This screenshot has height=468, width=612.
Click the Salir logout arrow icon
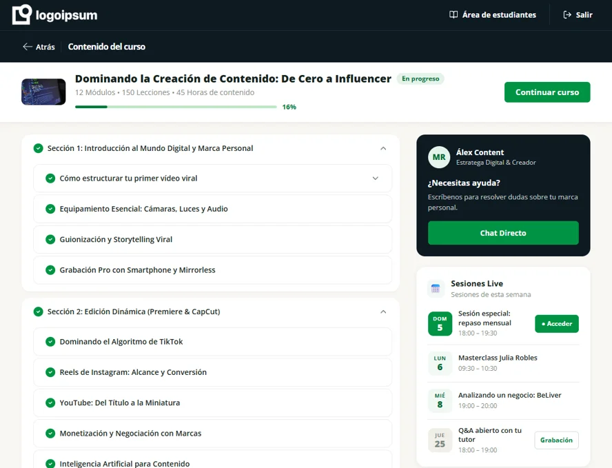point(567,15)
